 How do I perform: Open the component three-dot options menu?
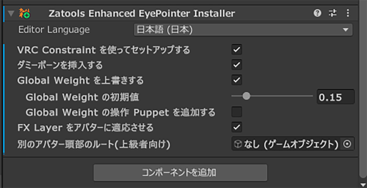348,14
